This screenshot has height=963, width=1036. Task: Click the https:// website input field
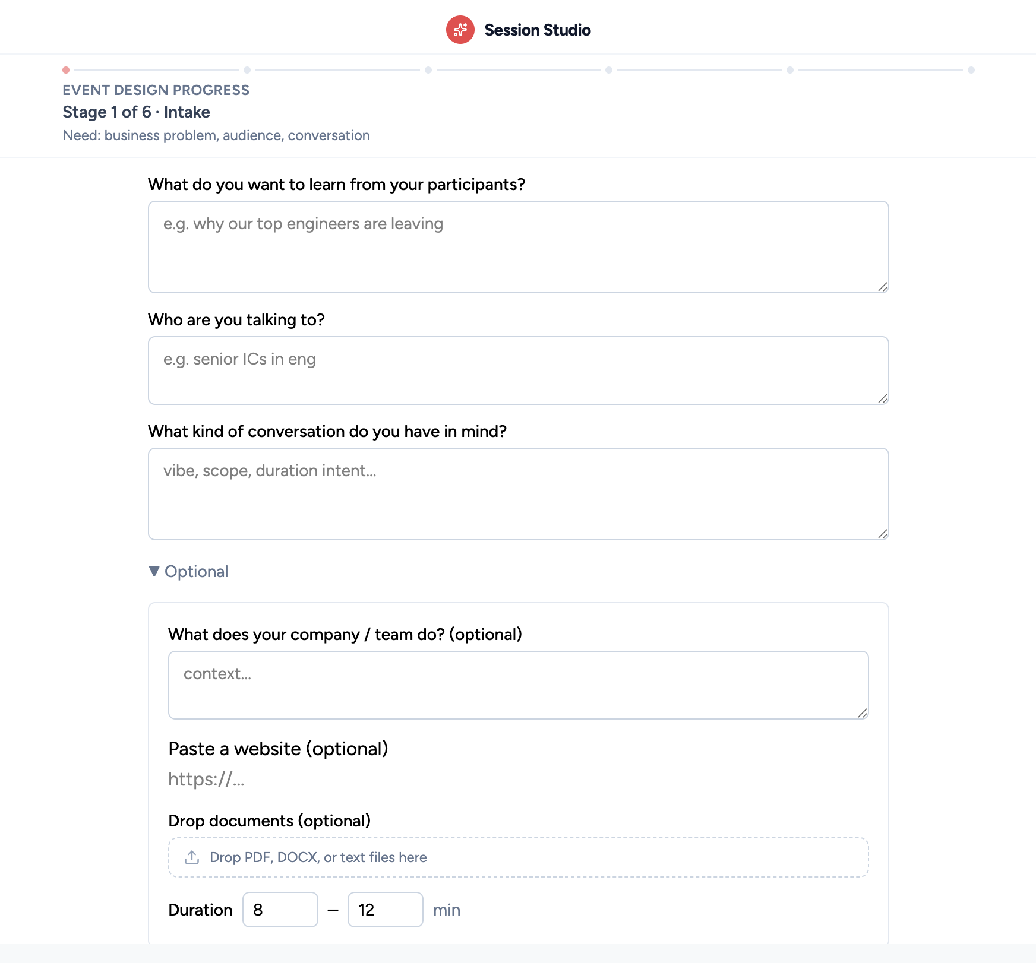point(518,779)
